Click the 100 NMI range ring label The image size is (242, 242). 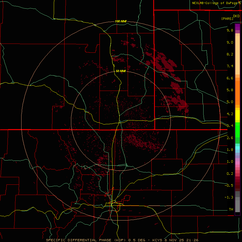[x=121, y=21]
